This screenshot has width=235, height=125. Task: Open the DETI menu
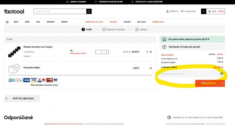point(38,22)
